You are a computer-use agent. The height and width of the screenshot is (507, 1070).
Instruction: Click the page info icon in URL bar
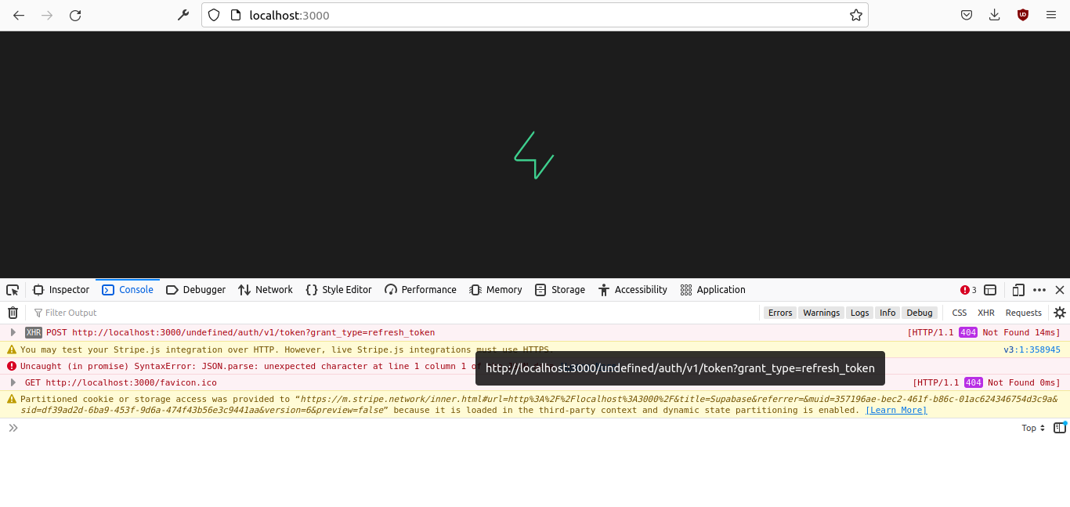coord(235,15)
